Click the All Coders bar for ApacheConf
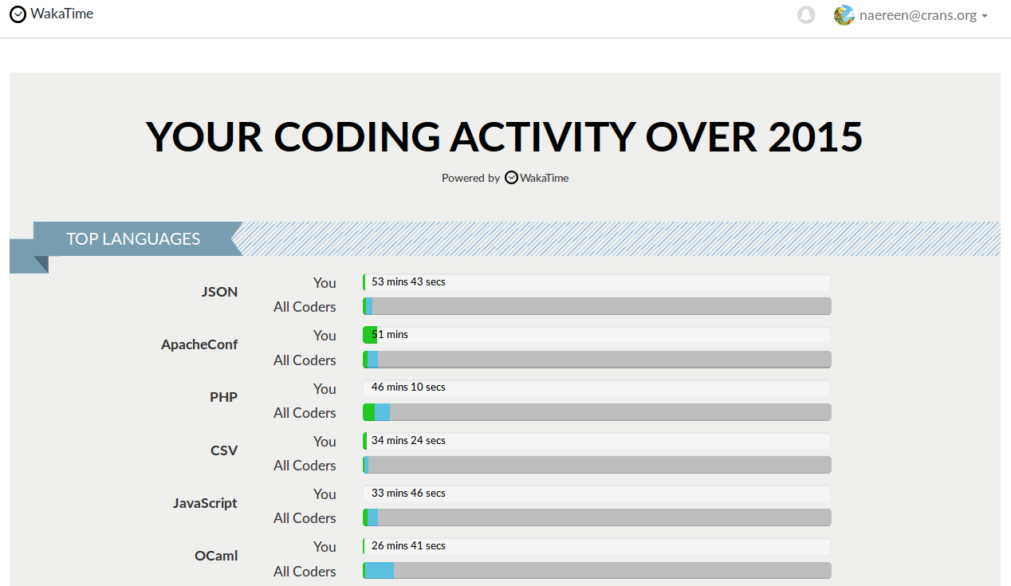This screenshot has width=1011, height=586. point(596,360)
